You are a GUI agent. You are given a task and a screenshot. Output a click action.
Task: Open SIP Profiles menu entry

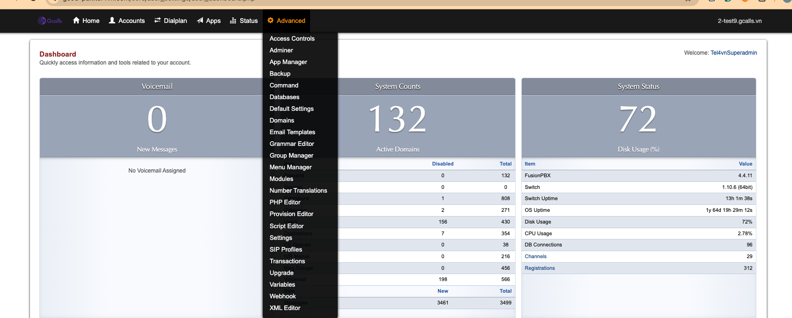(x=286, y=250)
